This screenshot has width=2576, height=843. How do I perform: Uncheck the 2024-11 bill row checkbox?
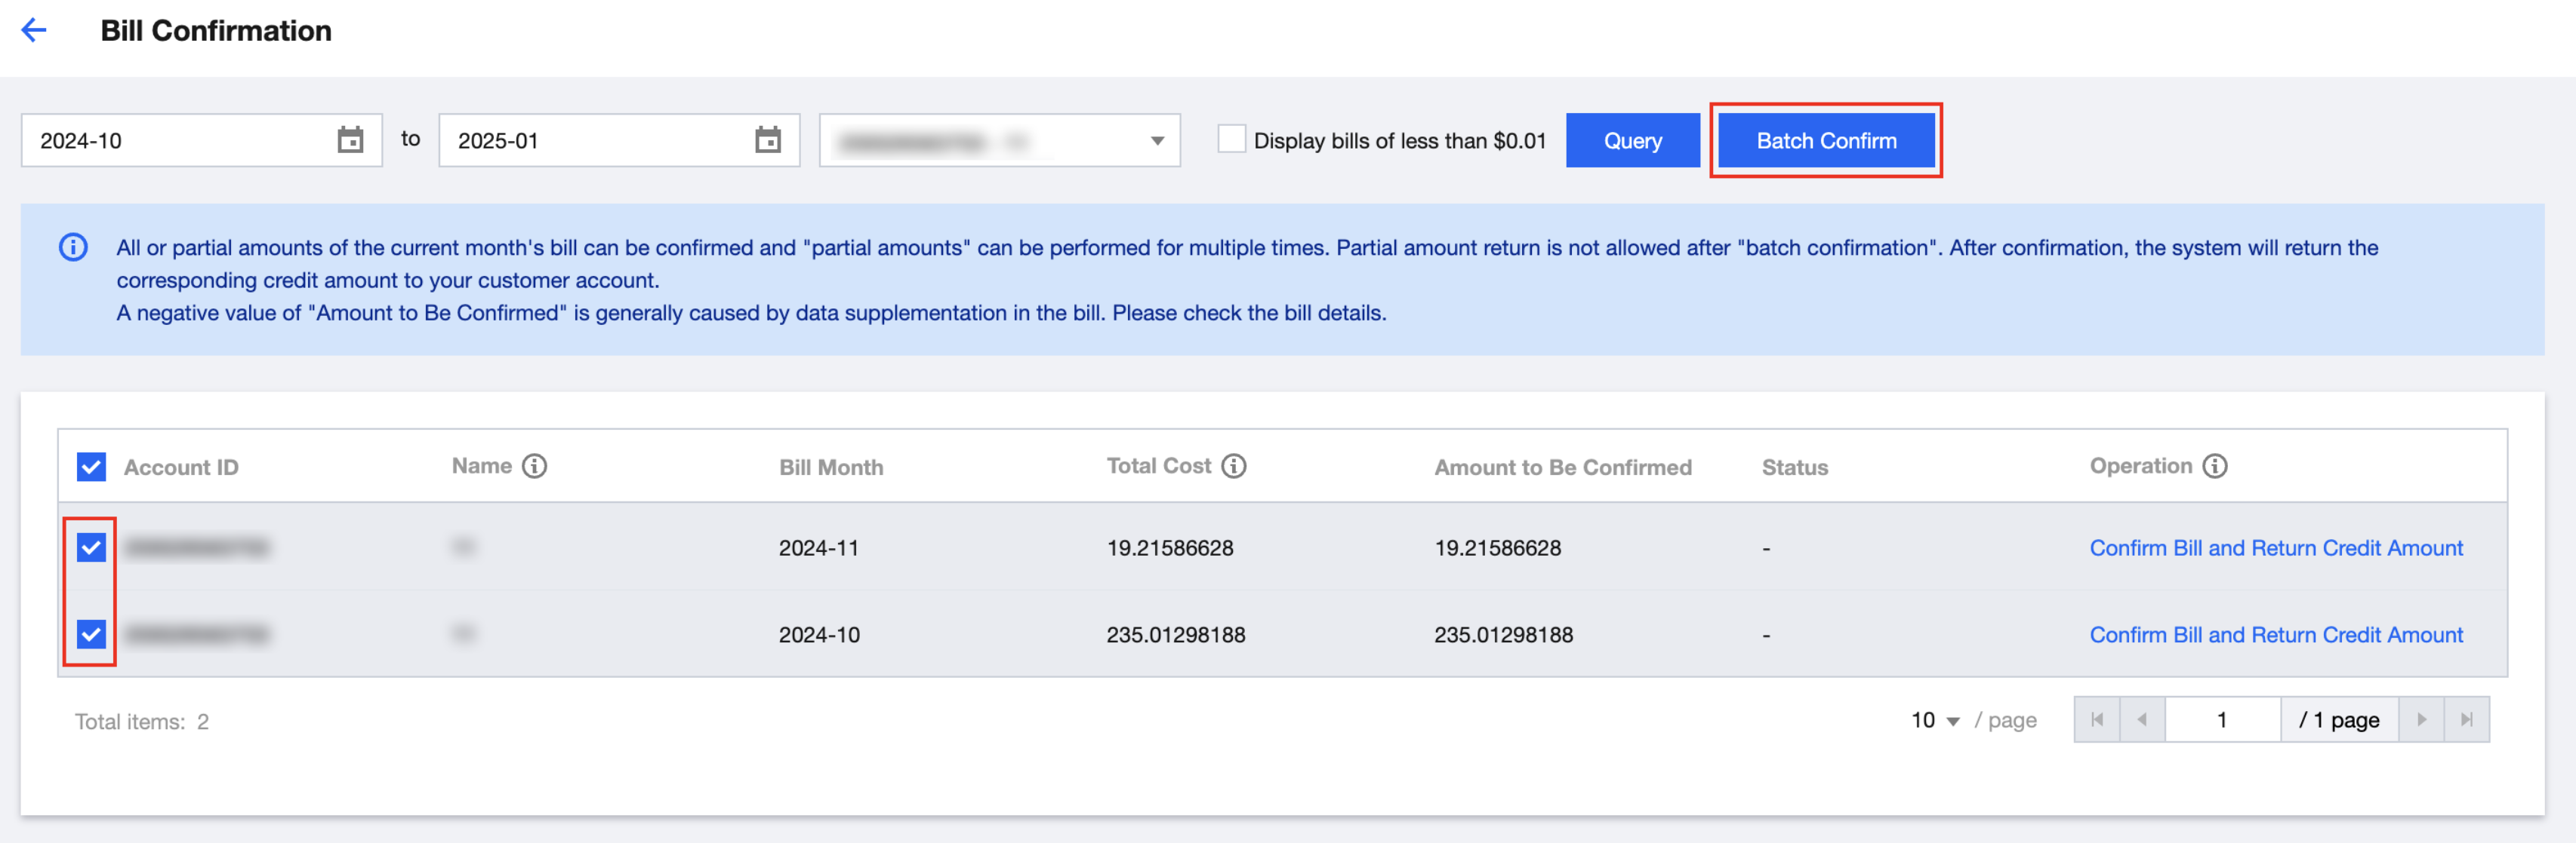click(91, 547)
